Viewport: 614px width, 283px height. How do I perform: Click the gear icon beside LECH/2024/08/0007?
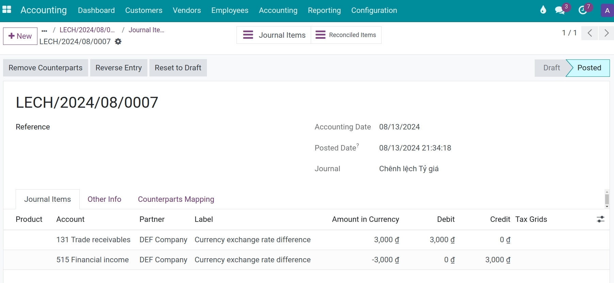coord(118,41)
